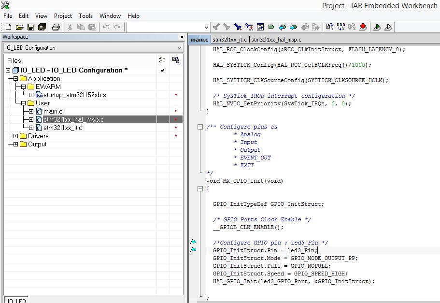This screenshot has height=303, width=440.
Task: Expand the main.c tree node
Action: pyautogui.click(x=31, y=112)
